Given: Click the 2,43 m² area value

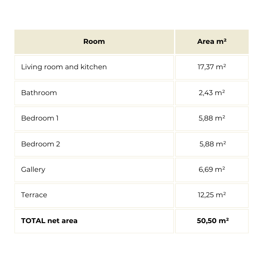Looking at the screenshot, I should point(212,92).
